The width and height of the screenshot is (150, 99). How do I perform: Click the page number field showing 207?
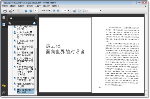[36, 11]
